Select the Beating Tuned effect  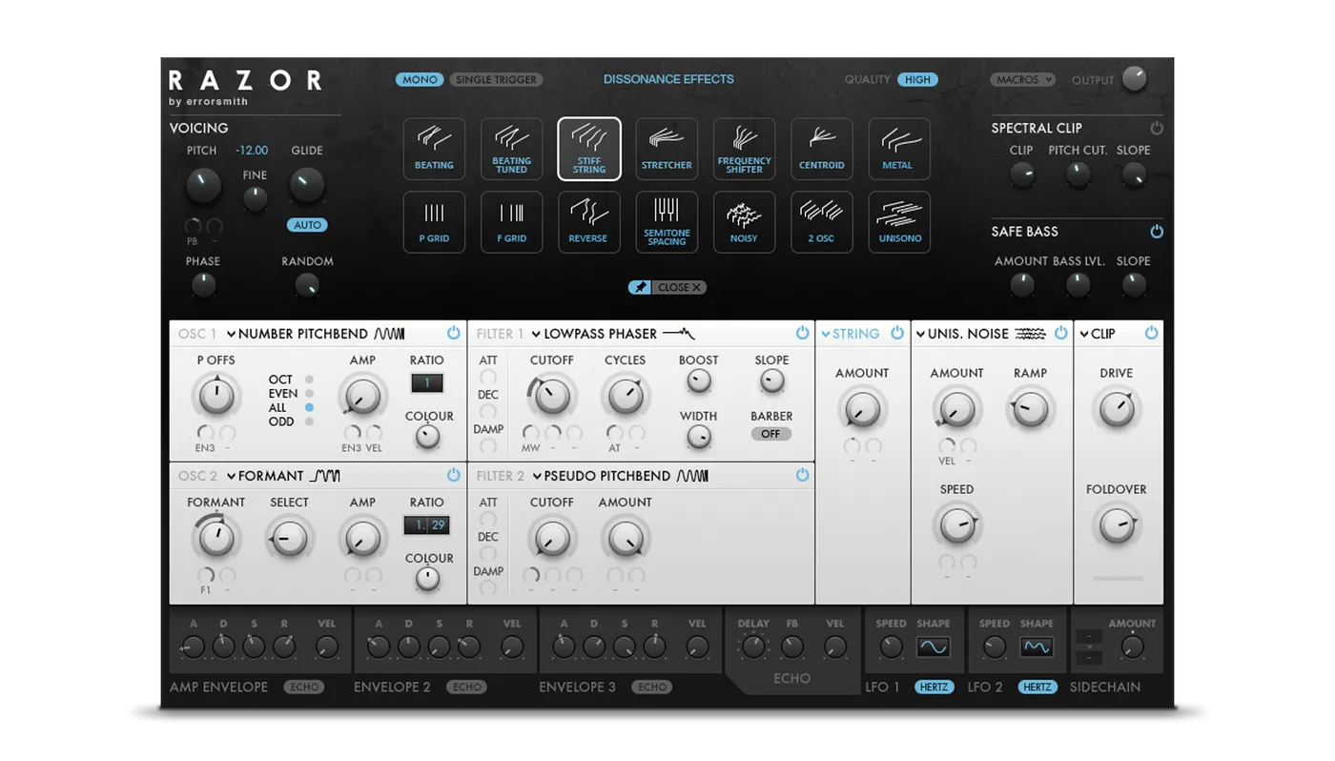point(512,149)
